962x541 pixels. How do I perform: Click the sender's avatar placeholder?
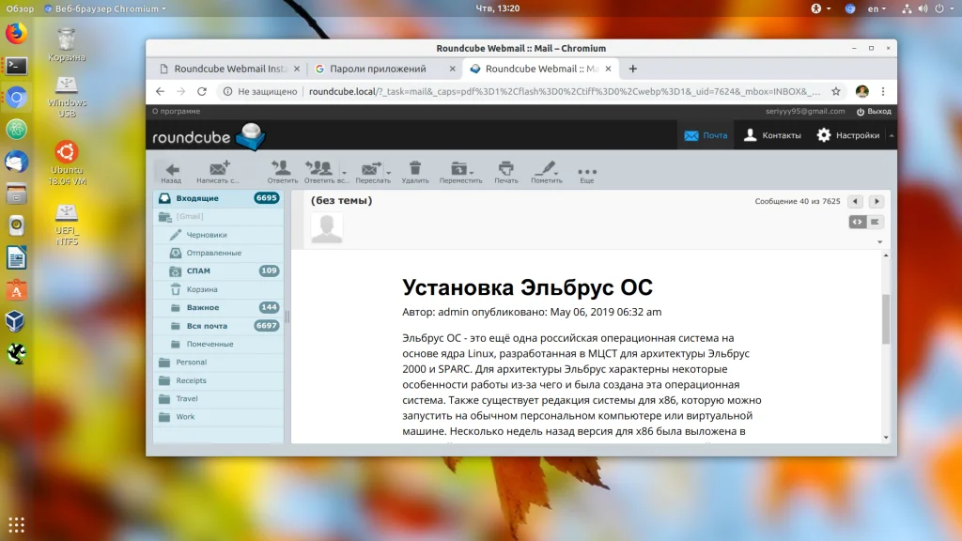click(x=326, y=228)
